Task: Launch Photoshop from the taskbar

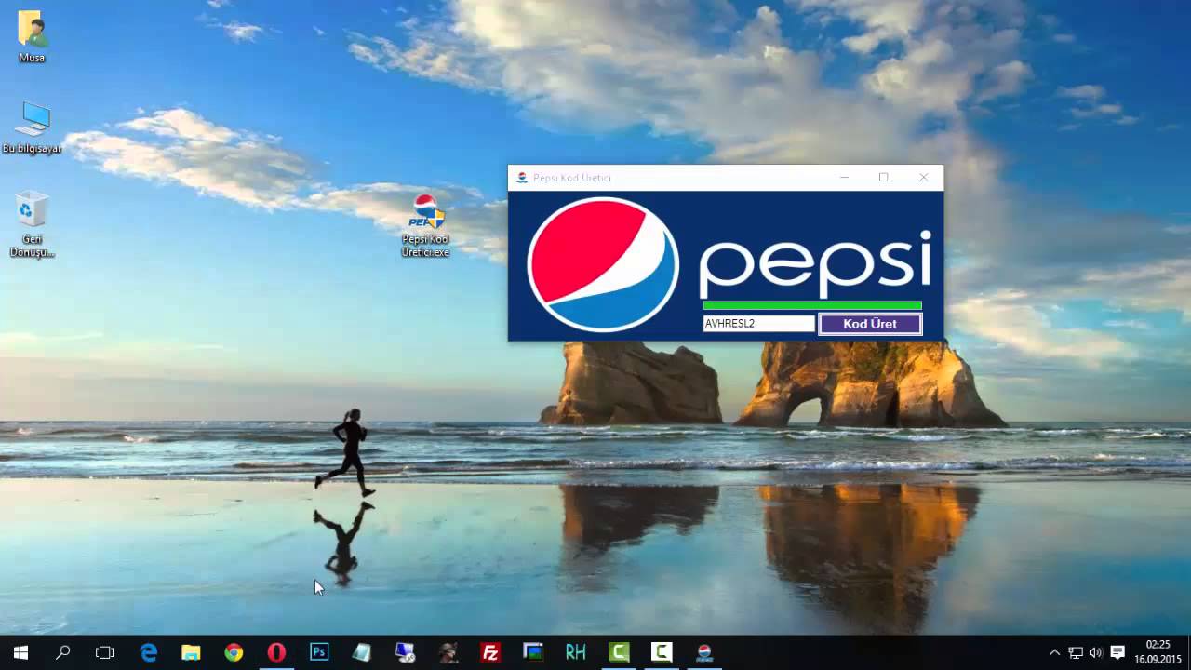Action: tap(319, 652)
